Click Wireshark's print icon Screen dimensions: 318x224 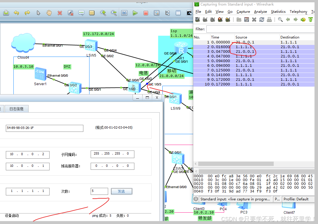click(269, 20)
